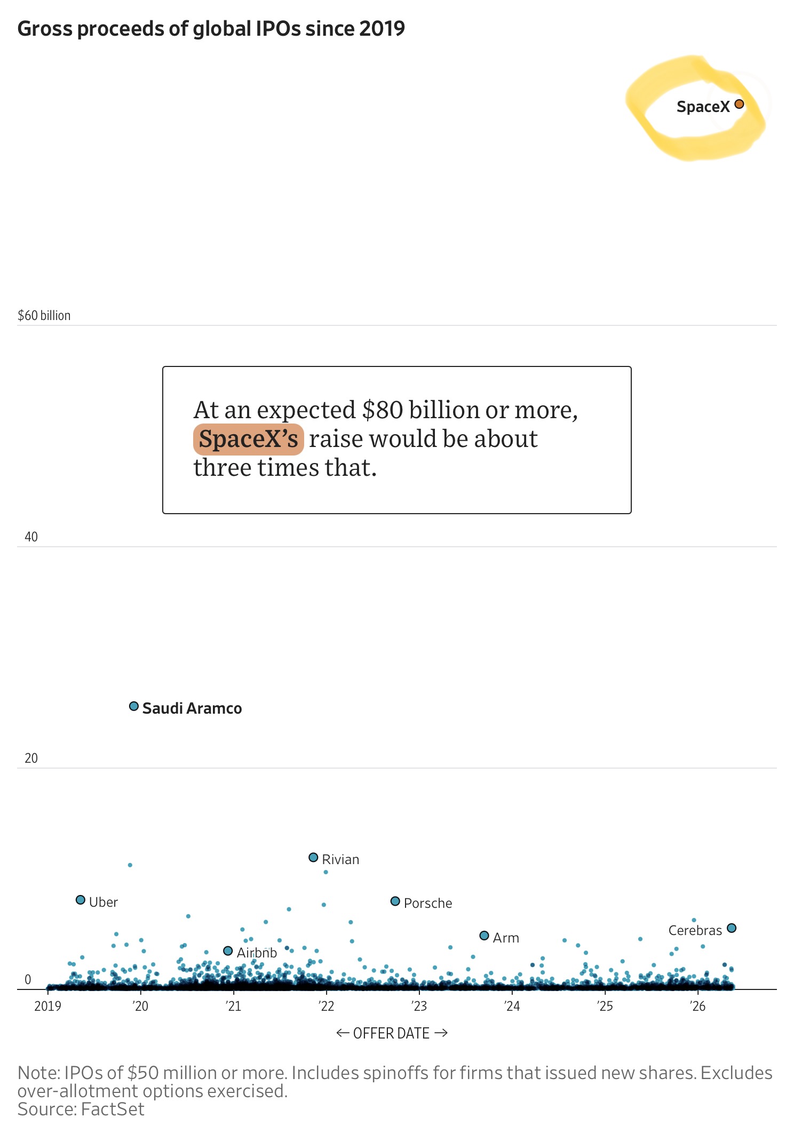Click the SpaceX label in yellow circle

pos(702,107)
